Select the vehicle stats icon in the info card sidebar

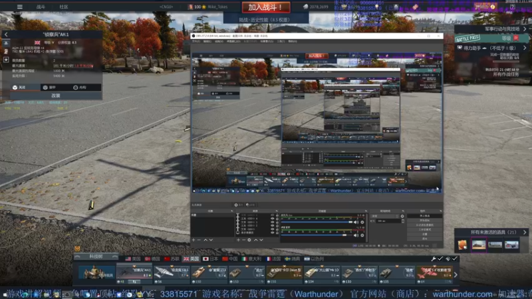point(6,43)
